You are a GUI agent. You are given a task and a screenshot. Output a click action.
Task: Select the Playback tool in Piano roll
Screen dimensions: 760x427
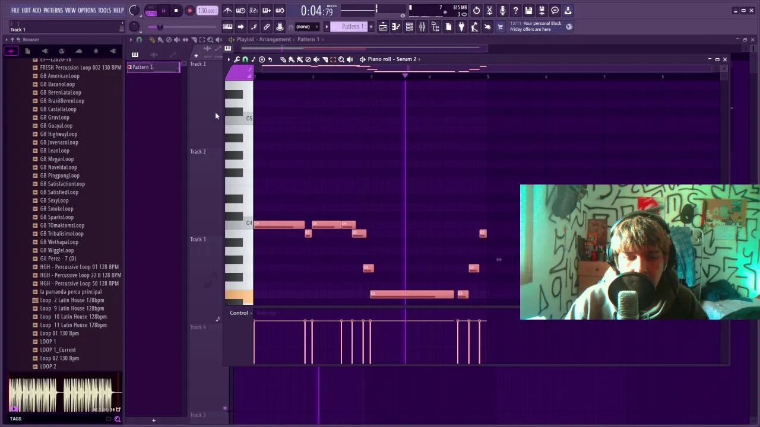[x=349, y=59]
